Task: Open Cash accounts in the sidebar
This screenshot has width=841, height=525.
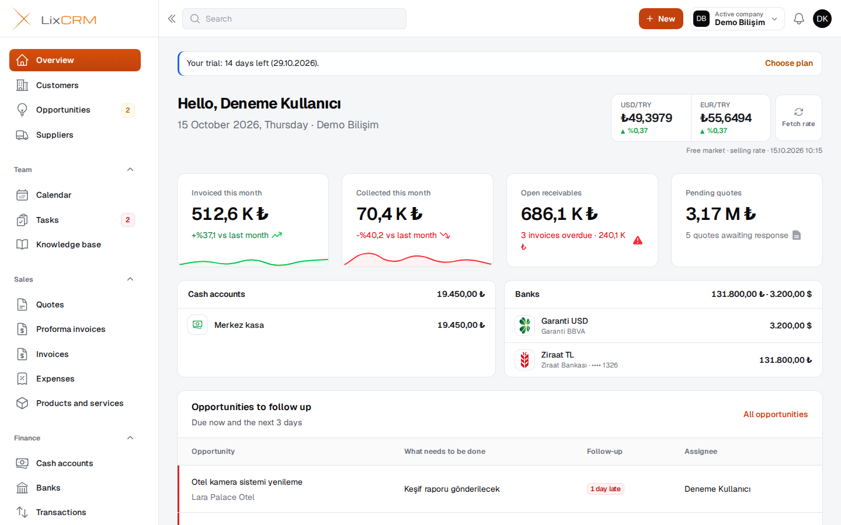Action: tap(75, 463)
